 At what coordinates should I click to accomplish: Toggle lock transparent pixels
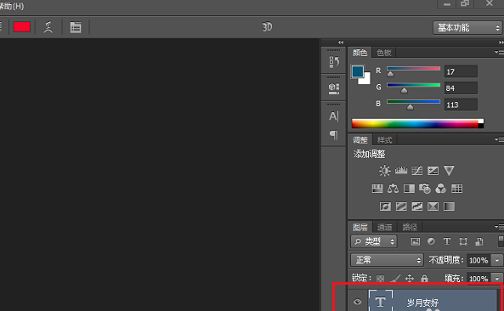380,278
